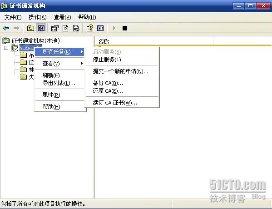Toggle the show/hide console tree icon
Screen dimensions: 272x209
[41, 28]
